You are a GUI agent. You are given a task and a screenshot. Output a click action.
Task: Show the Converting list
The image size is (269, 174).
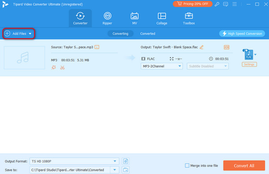click(120, 33)
